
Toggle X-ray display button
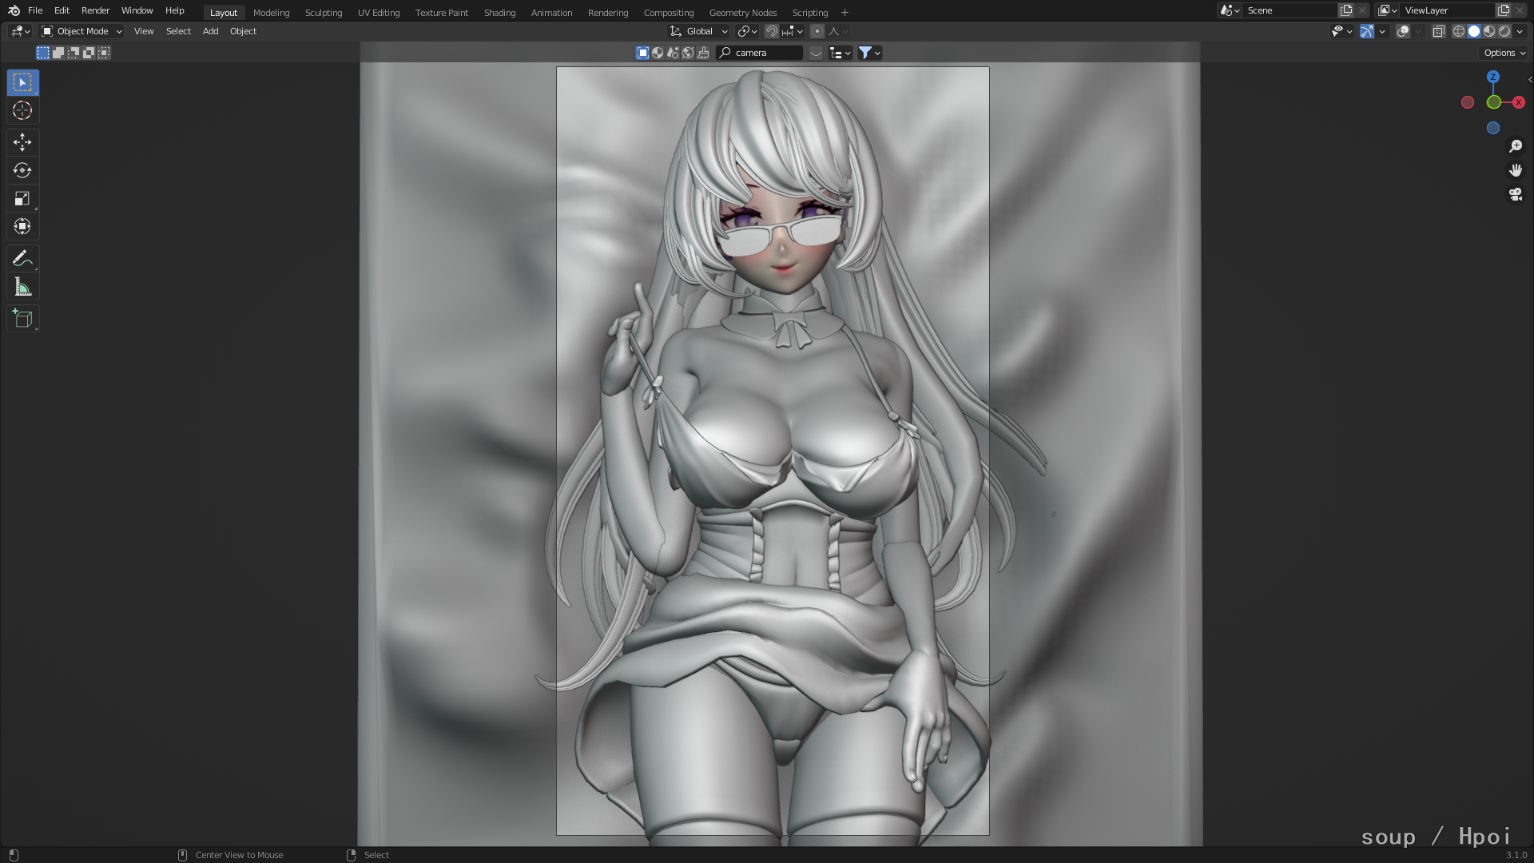coord(1438,31)
